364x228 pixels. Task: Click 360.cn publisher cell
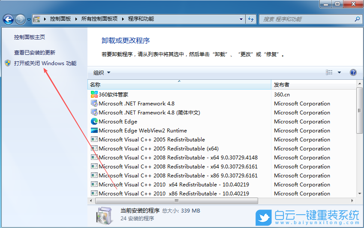[282, 95]
